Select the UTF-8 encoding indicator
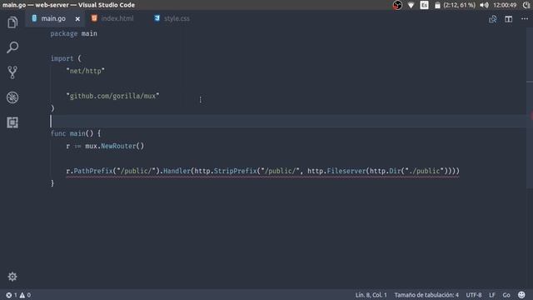This screenshot has height=300, width=533. 474,295
